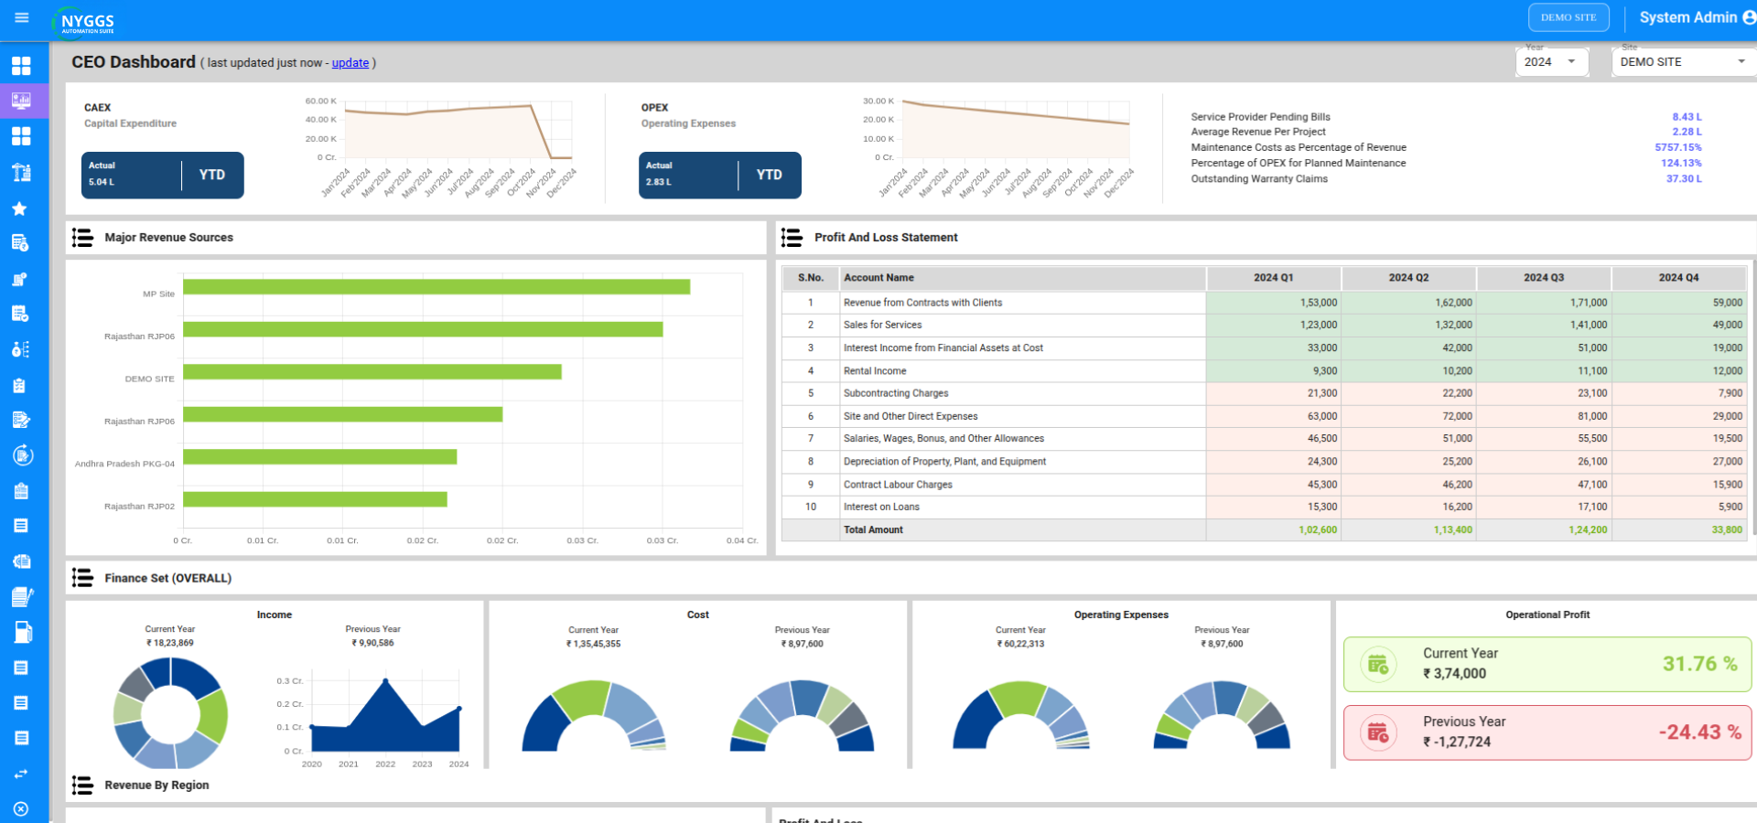Click the Previous Year -24.43 % profit card

click(x=1547, y=732)
